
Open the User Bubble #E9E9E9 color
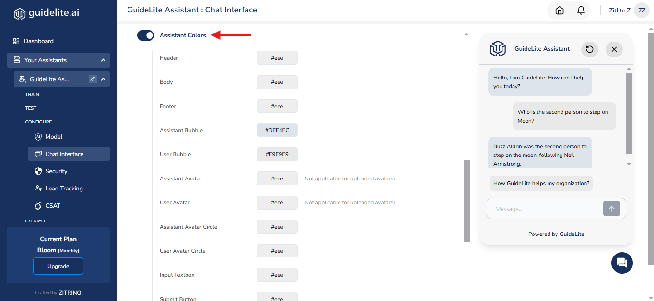[277, 154]
